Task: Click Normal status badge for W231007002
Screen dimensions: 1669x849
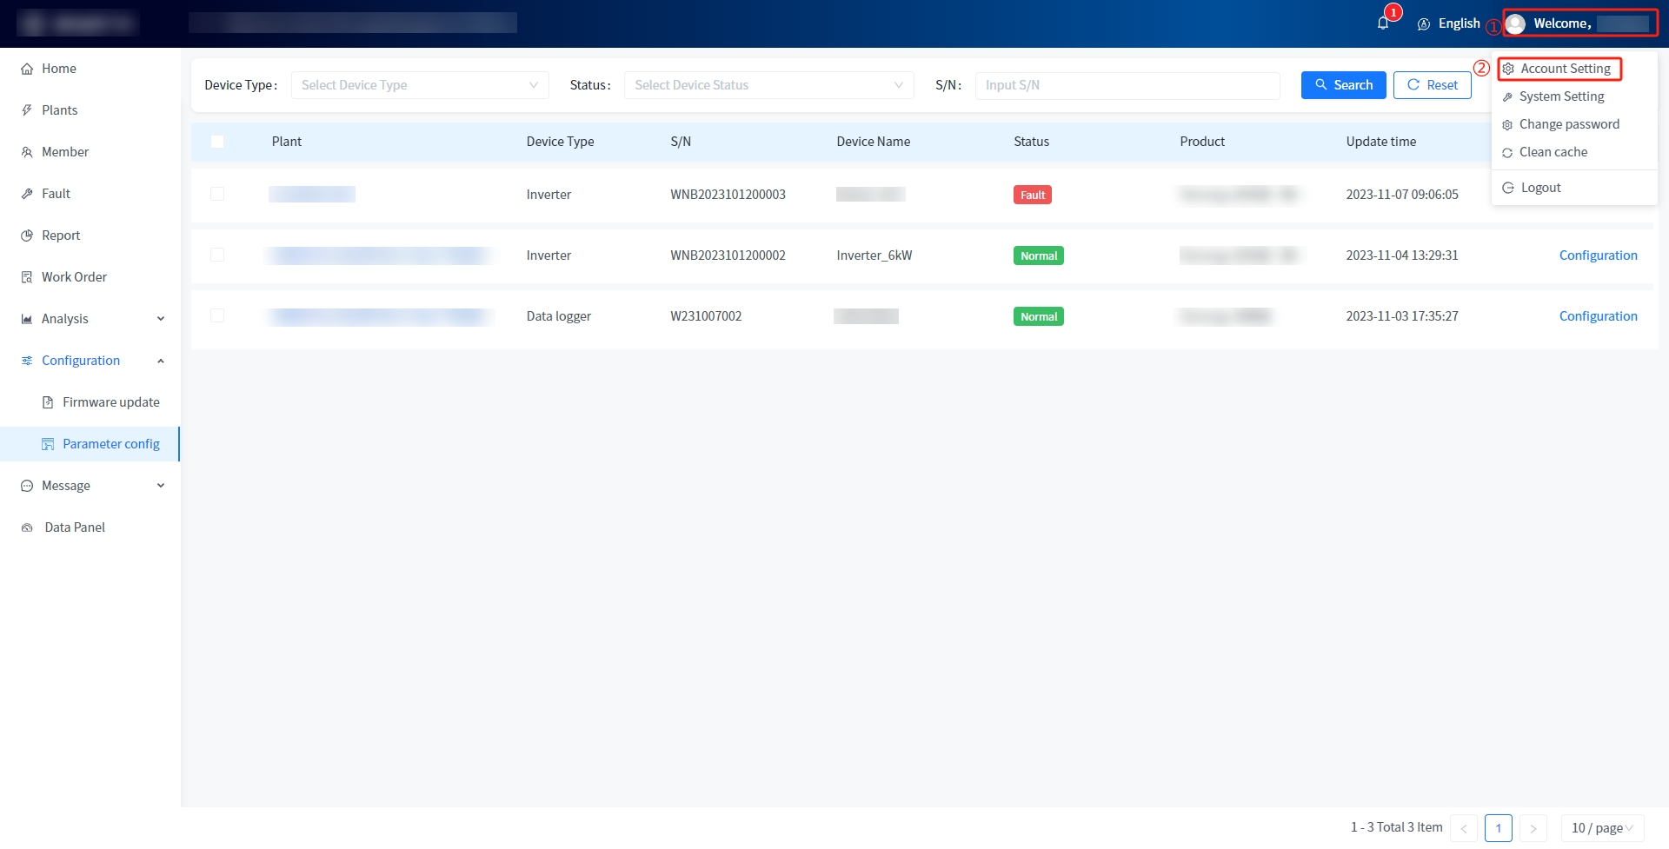Action: click(1038, 316)
